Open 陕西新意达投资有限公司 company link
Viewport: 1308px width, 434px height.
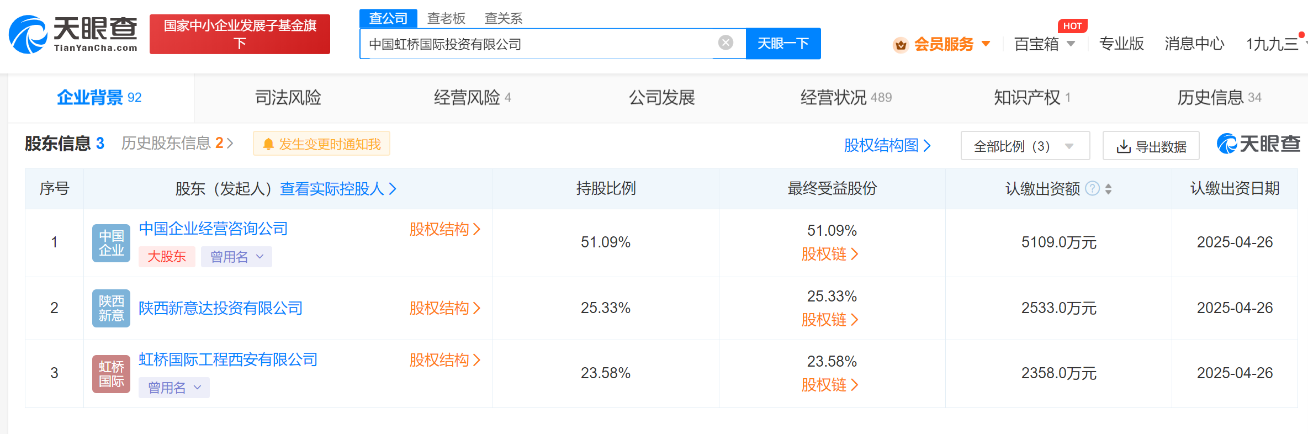click(x=220, y=308)
